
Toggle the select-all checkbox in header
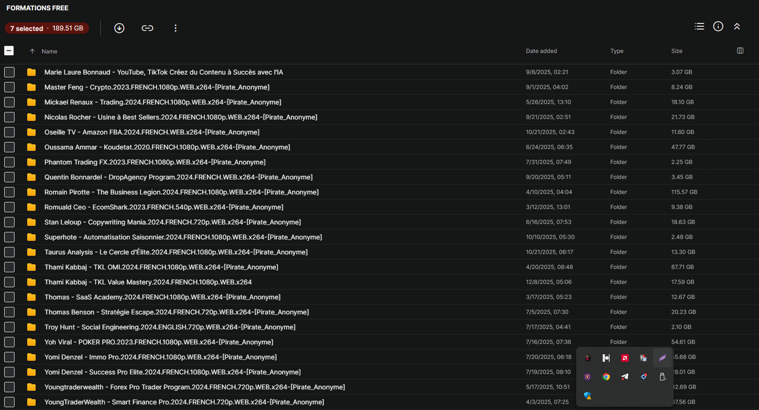pos(9,51)
